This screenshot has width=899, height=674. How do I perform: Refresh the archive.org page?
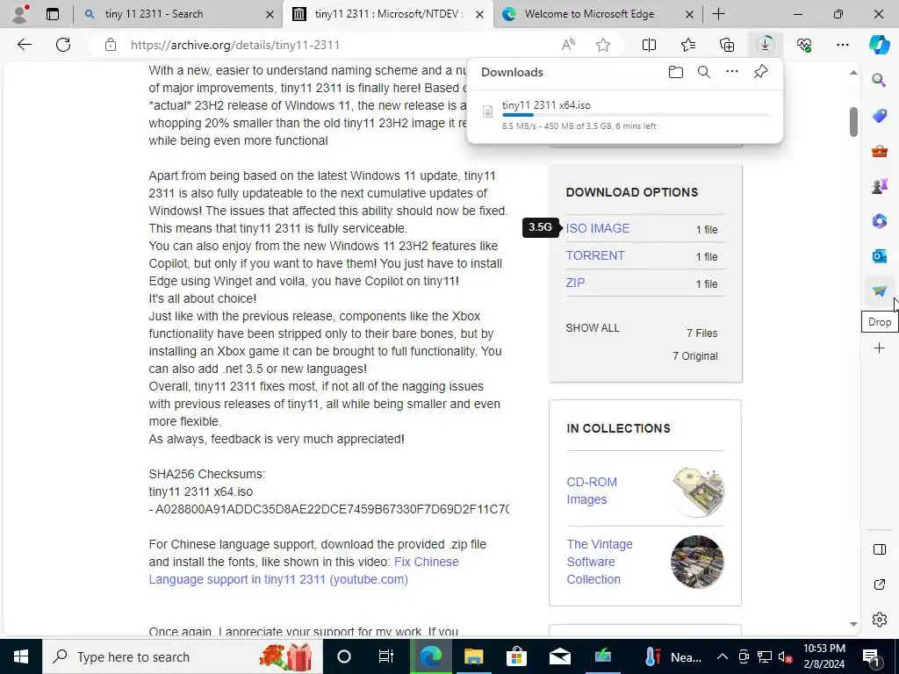click(63, 45)
